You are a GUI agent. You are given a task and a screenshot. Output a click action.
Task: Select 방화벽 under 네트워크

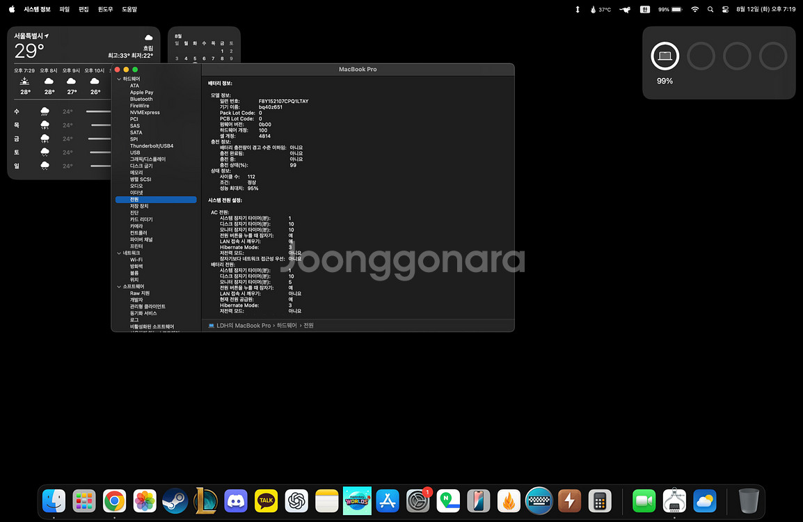click(x=136, y=267)
